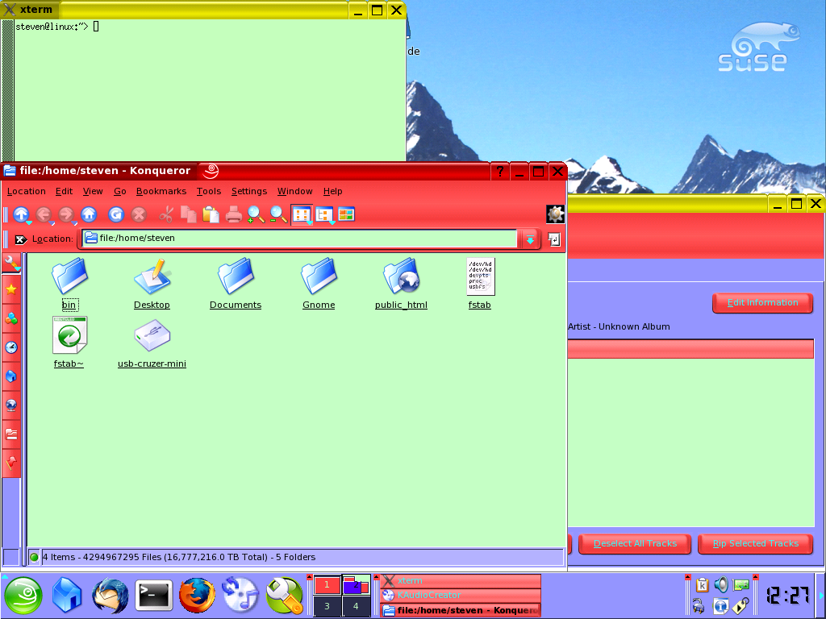Viewport: 826px width, 619px height.
Task: Show the Bookmarks star sidebar panel
Action: (x=11, y=289)
